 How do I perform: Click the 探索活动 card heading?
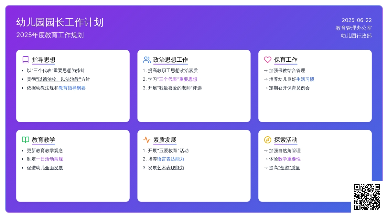coord(286,140)
